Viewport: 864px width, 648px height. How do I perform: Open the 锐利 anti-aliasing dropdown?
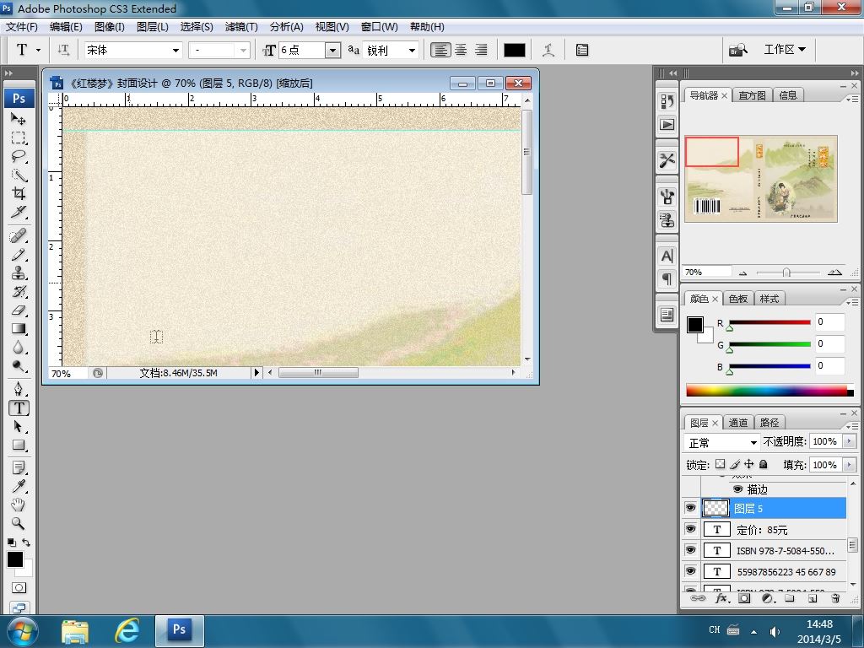pos(412,50)
